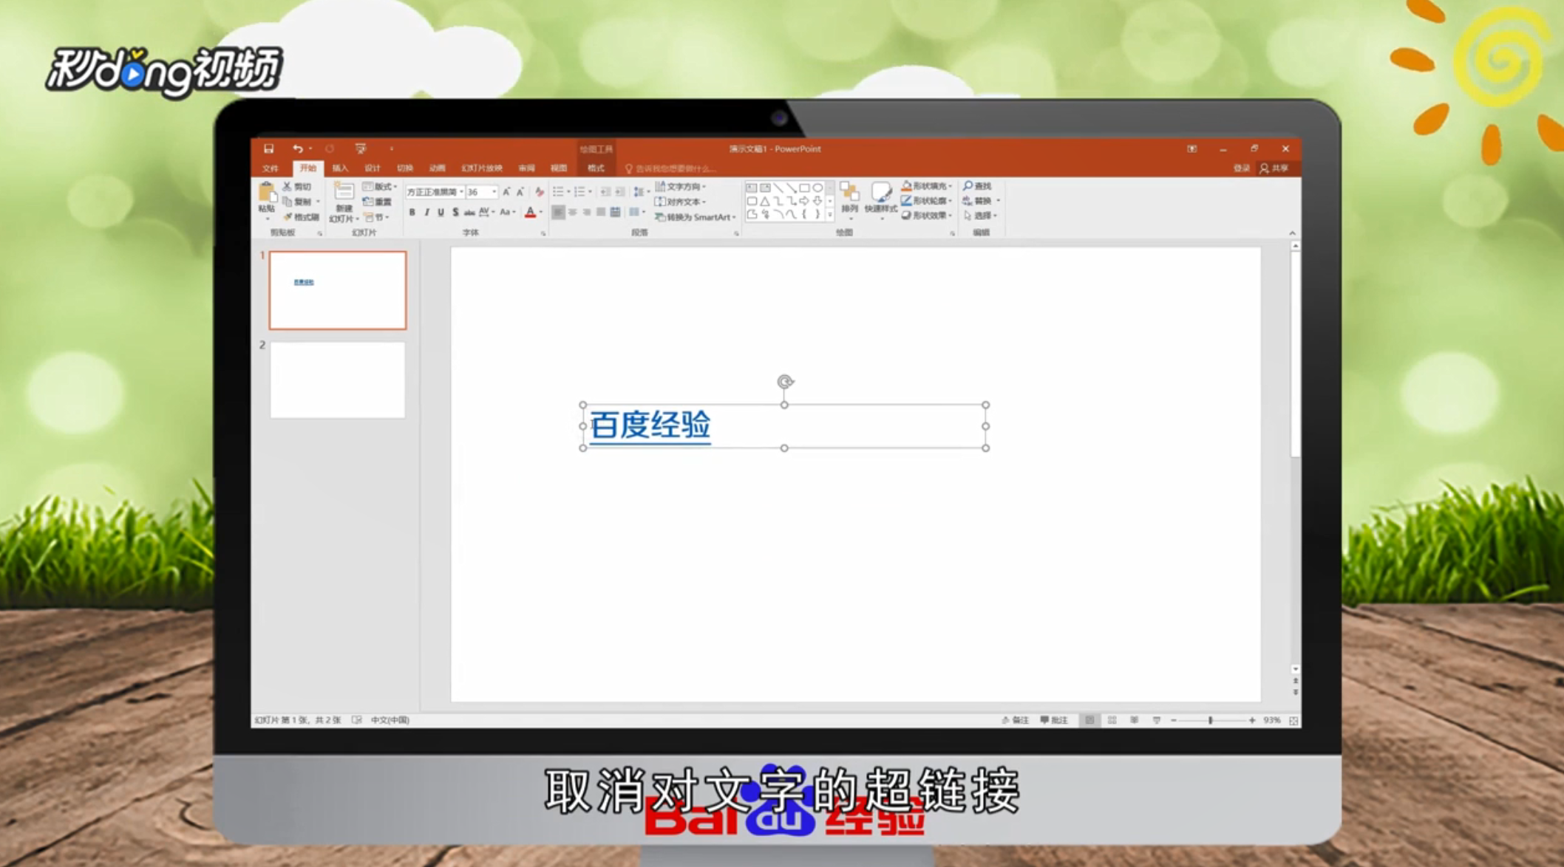Image resolution: width=1564 pixels, height=867 pixels.
Task: Click the Cut (剪切) scissors icon
Action: 287,187
